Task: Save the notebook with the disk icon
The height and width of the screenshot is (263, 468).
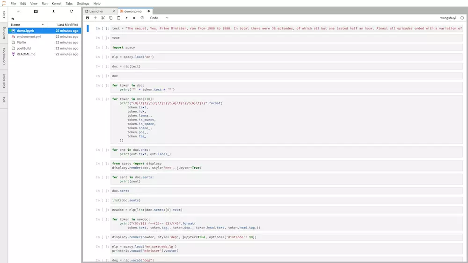Action: coord(88,18)
